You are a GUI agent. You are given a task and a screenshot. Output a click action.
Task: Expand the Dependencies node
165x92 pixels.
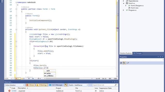(x=123, y=1)
